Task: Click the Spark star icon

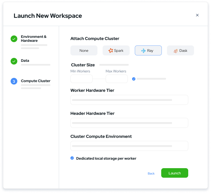Action: click(x=111, y=51)
